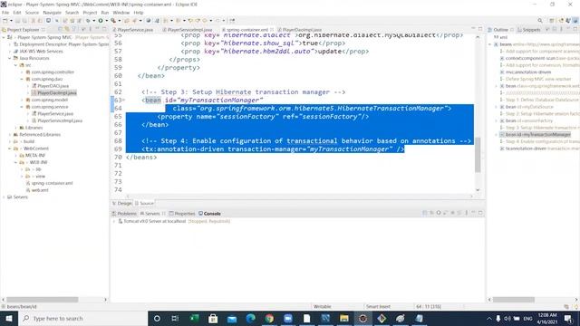Click the editor vertical scrollbar thumb
The image size is (580, 326).
(478, 155)
